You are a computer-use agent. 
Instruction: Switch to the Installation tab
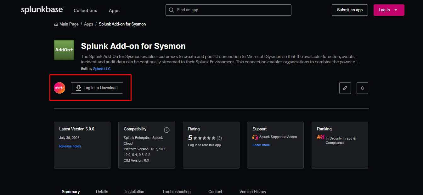[135, 192]
